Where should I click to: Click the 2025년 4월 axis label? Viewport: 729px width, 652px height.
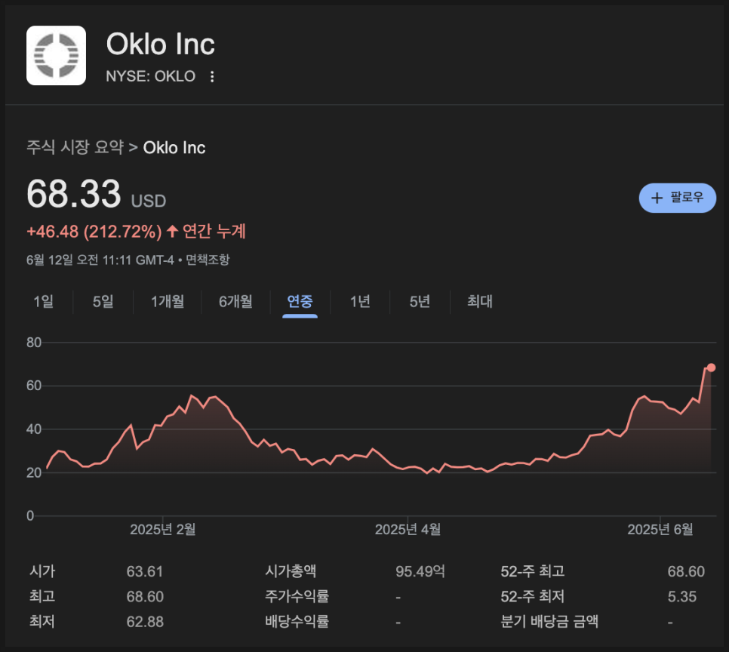(408, 529)
